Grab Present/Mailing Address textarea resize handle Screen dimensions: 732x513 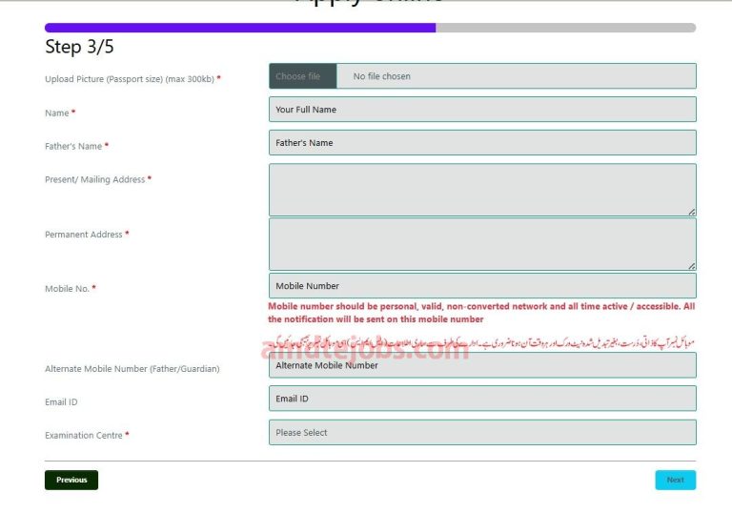(691, 212)
